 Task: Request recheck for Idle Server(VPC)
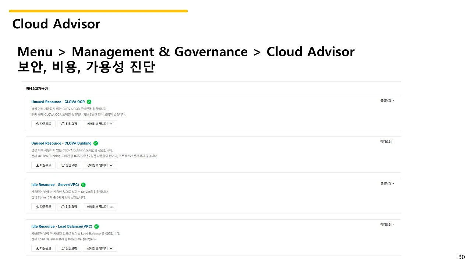pyautogui.click(x=69, y=207)
